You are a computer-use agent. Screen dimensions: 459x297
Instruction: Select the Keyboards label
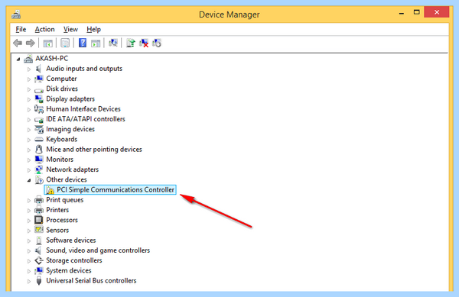click(x=62, y=139)
